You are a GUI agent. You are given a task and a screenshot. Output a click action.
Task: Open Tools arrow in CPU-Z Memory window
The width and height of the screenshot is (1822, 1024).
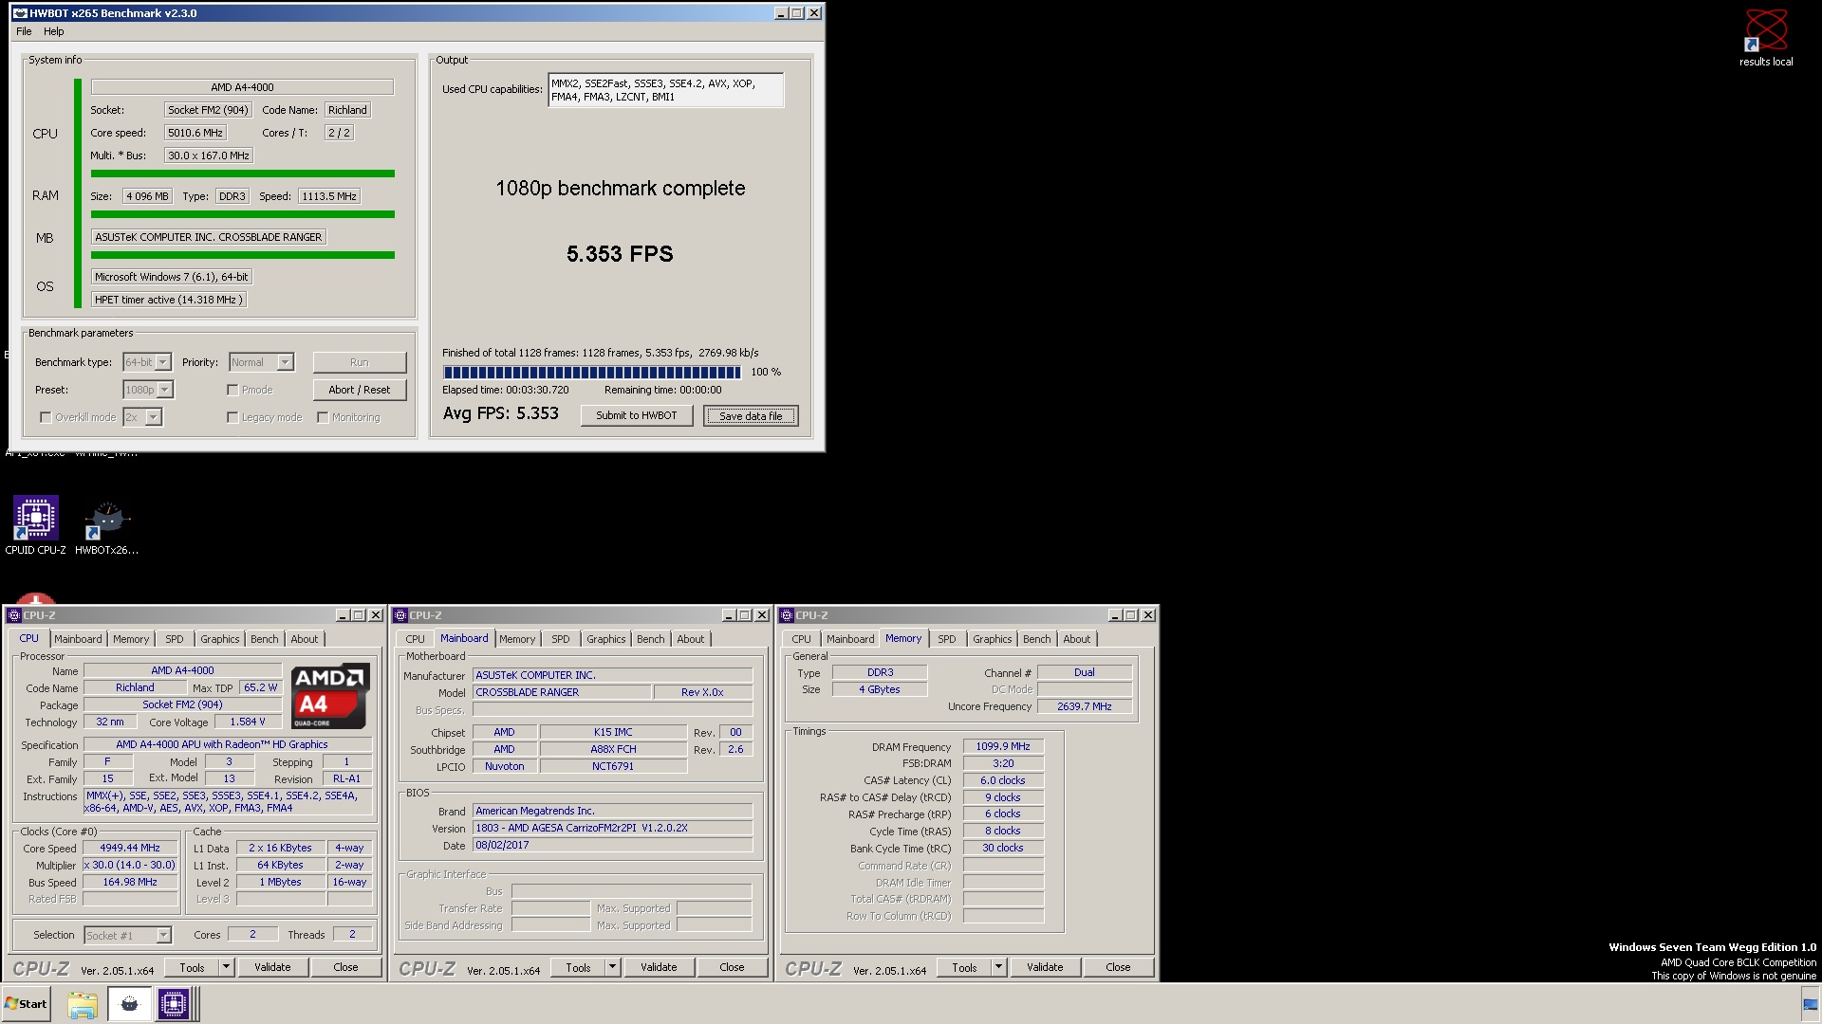pyautogui.click(x=998, y=967)
